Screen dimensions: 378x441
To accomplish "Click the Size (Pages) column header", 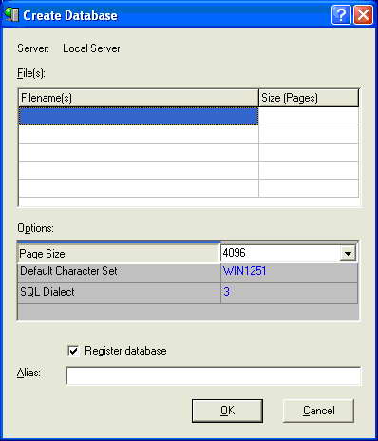I will (x=309, y=98).
